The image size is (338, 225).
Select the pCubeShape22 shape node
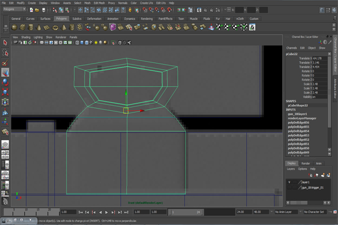click(x=297, y=105)
